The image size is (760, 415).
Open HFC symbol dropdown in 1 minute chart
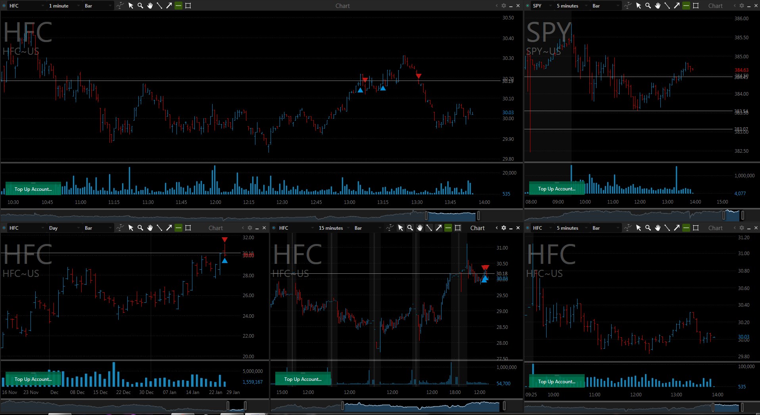coord(26,6)
